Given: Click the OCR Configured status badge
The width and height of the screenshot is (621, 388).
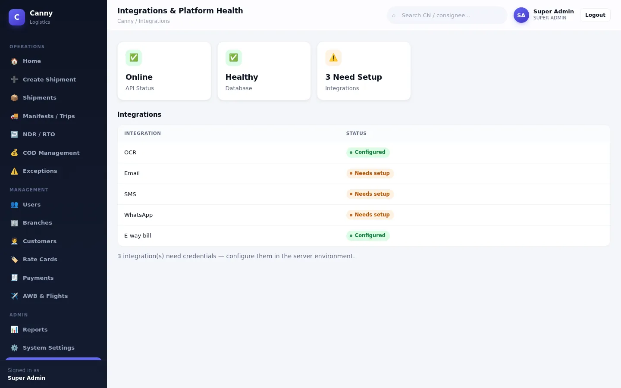Looking at the screenshot, I should [x=368, y=152].
